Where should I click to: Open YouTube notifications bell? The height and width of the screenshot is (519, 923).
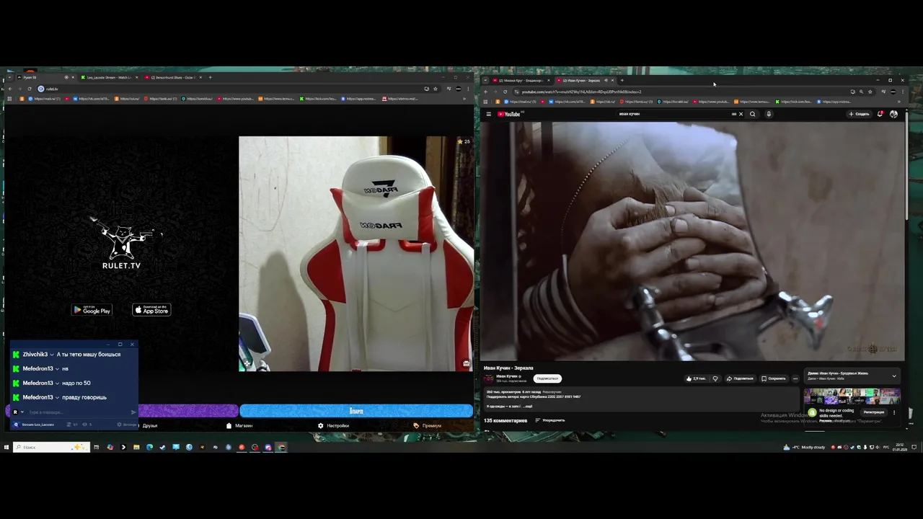point(880,114)
